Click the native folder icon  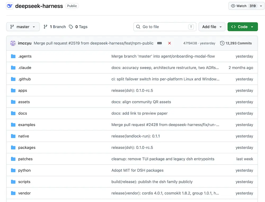point(13,136)
